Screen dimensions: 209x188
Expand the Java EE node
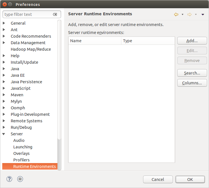(4, 75)
